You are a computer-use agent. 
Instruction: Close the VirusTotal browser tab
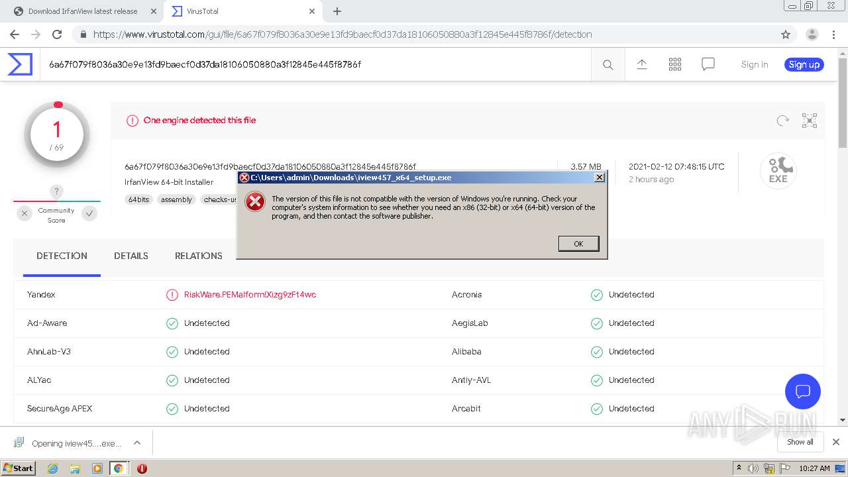[312, 11]
